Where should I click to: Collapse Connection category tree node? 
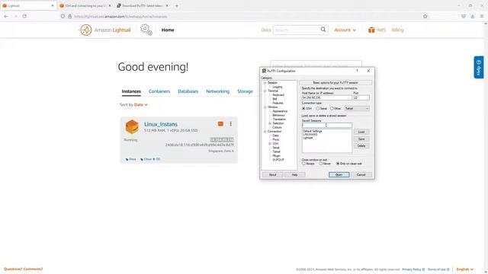click(265, 132)
